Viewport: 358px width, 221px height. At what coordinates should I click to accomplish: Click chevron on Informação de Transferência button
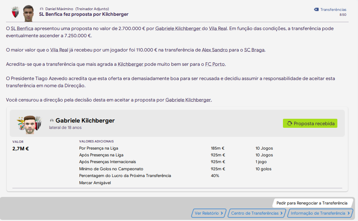[x=349, y=213]
